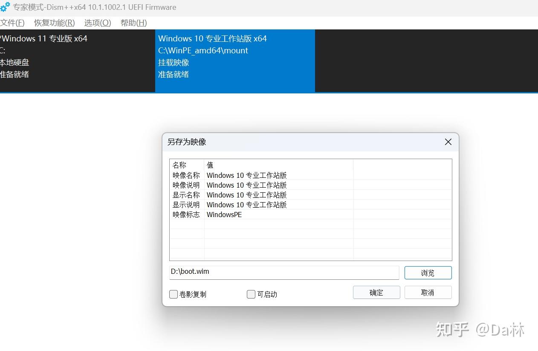The width and height of the screenshot is (538, 351).
Task: Click the 显示说明 value Windows 10 专业工作站版
Action: 247,205
